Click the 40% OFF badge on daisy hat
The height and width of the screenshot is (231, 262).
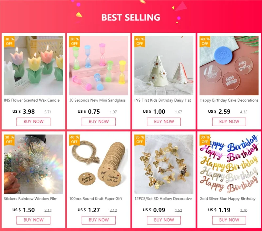tap(140, 41)
